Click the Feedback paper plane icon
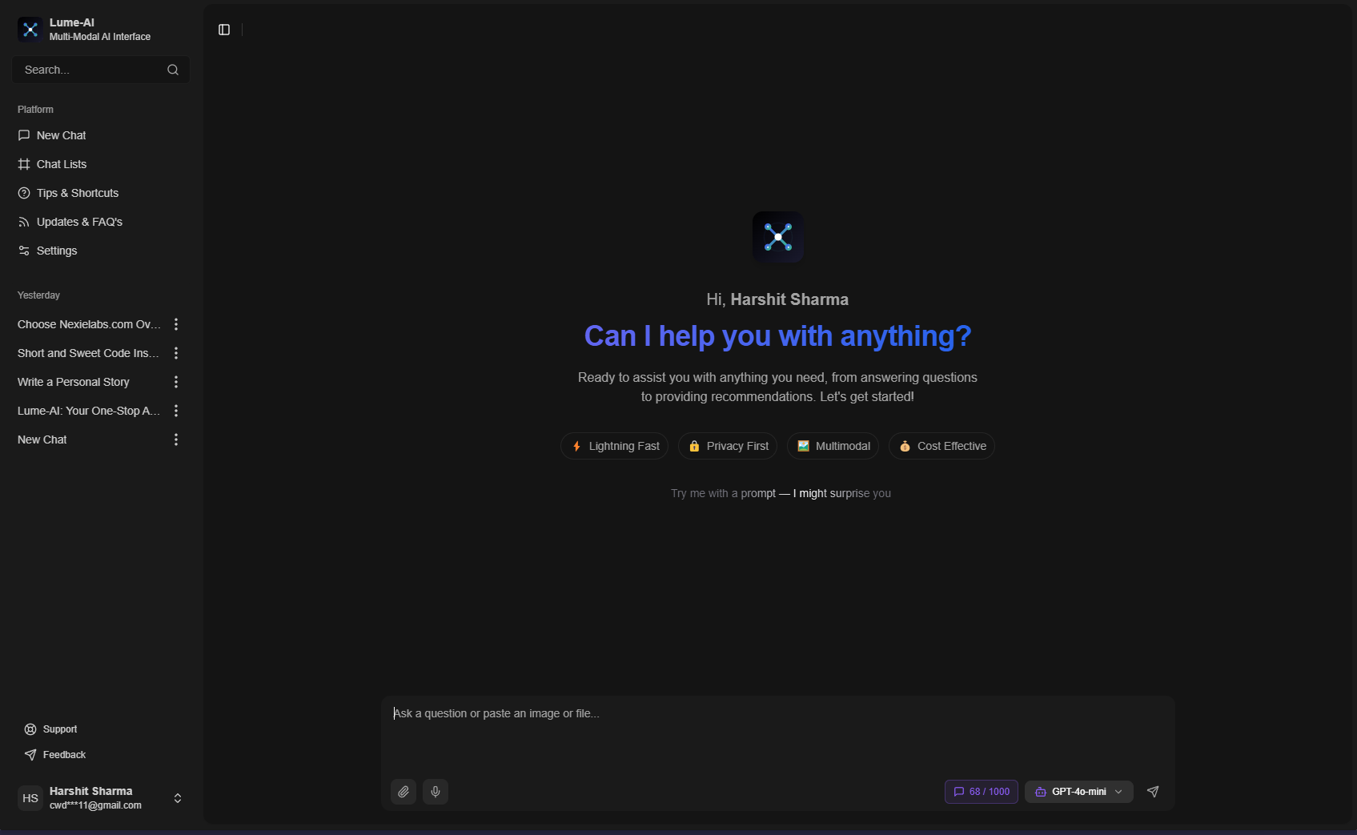The image size is (1357, 835). click(30, 755)
